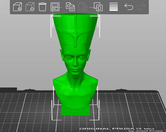Click the Add object icon

click(17, 7)
